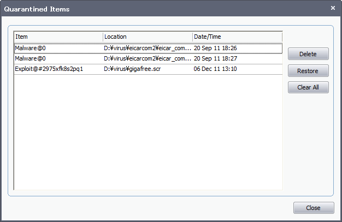Sort list by the Item column header
Image resolution: width=342 pixels, height=222 pixels.
[x=58, y=37]
